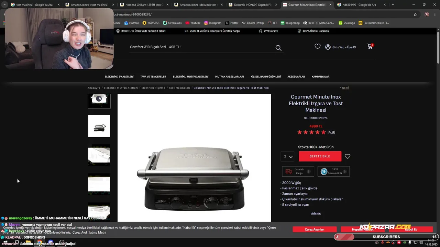The height and width of the screenshot is (247, 440).
Task: Open the tab search dropdown arrow
Action: [4, 5]
